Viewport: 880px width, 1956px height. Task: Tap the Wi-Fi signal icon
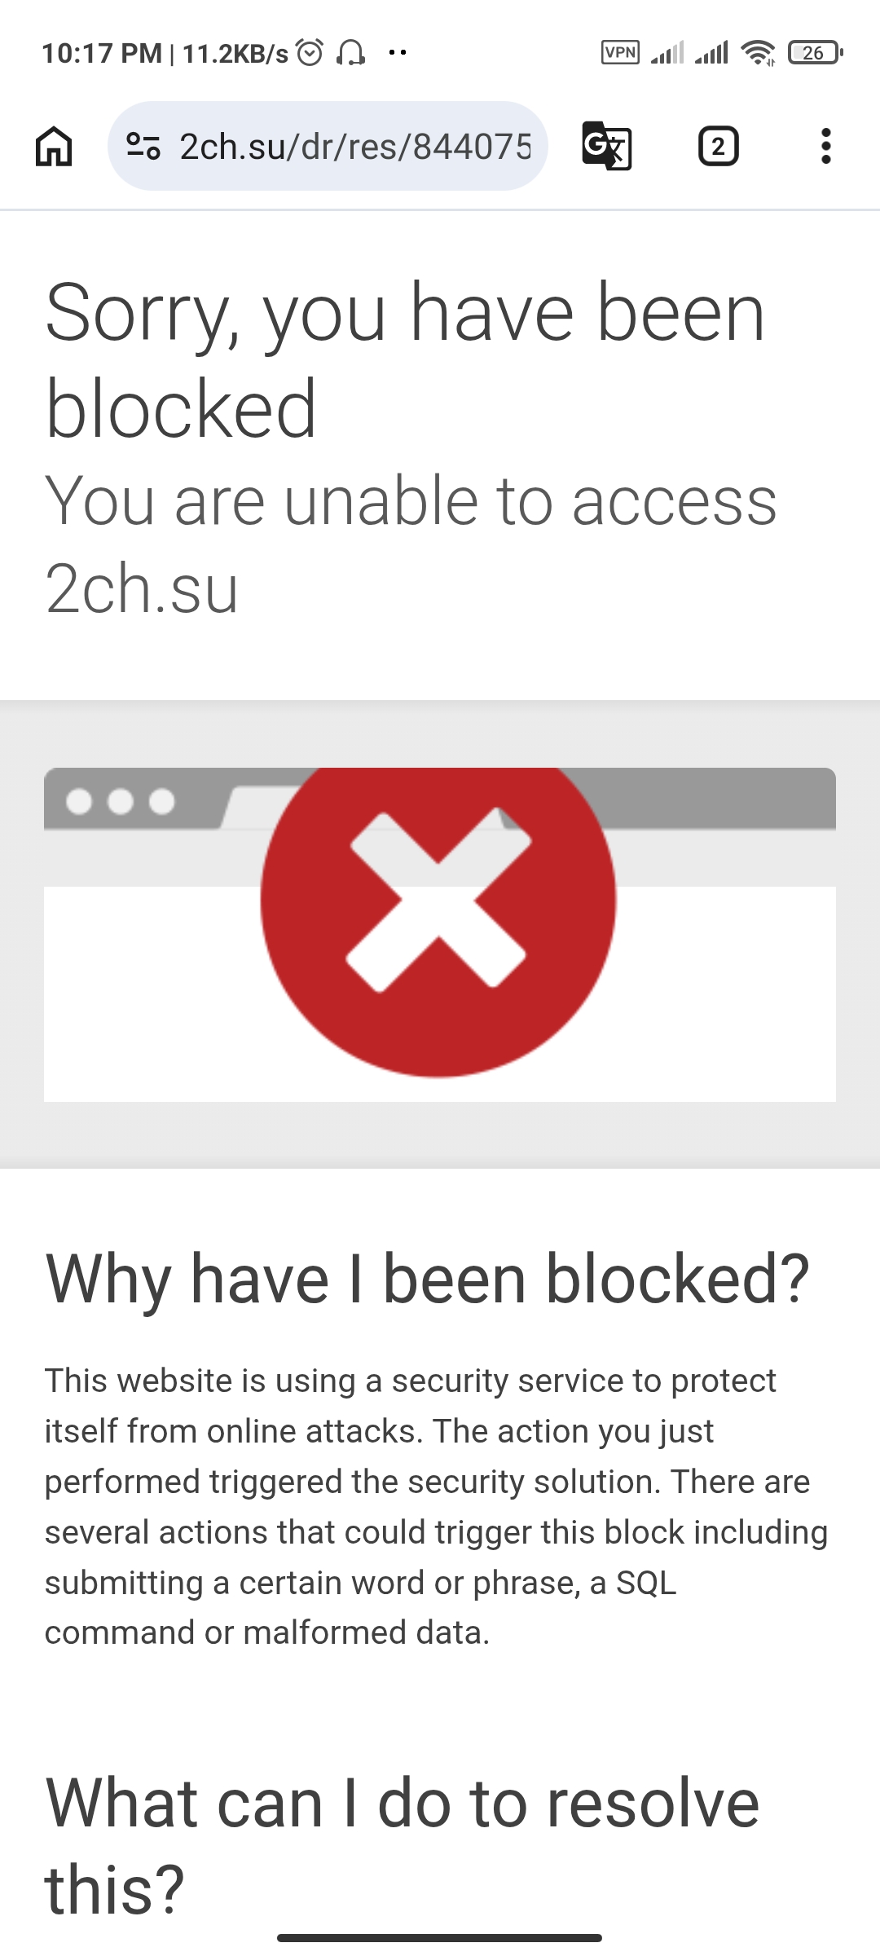pyautogui.click(x=758, y=53)
